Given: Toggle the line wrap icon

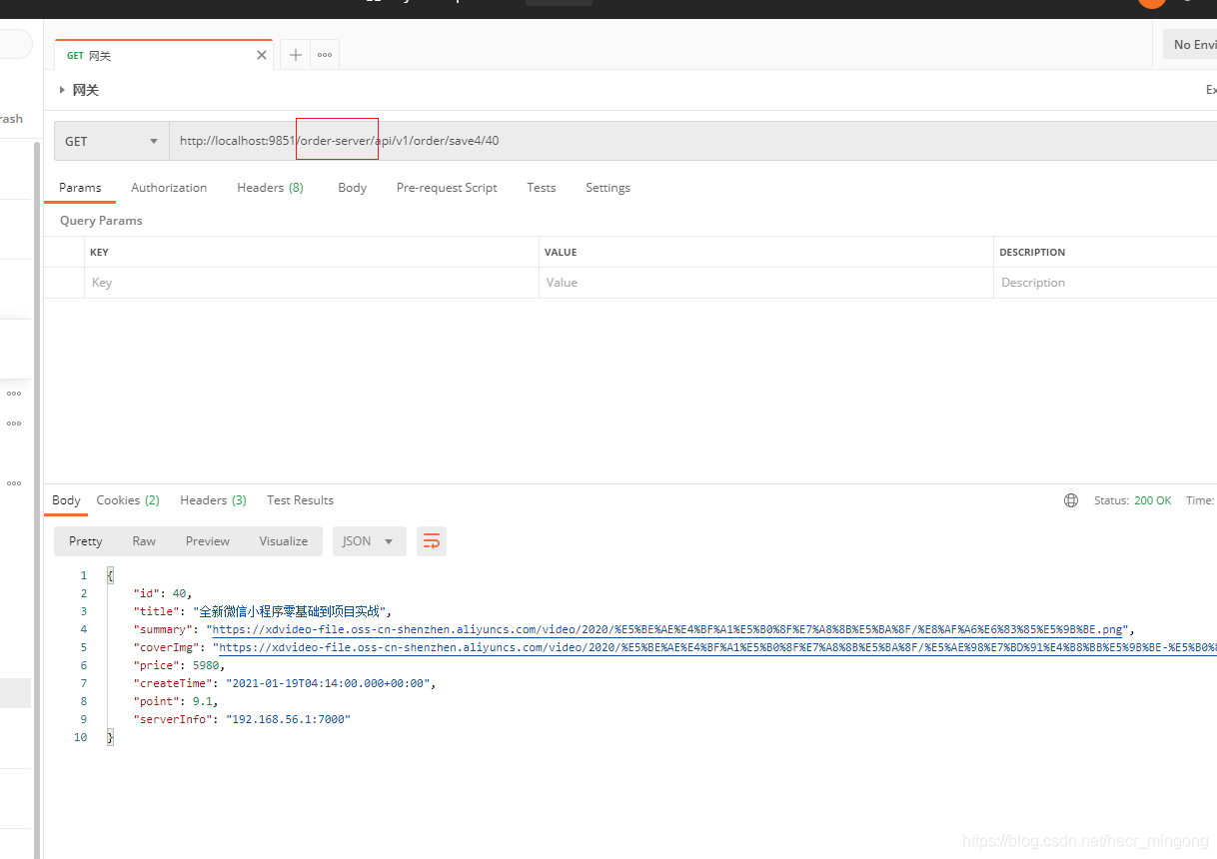Looking at the screenshot, I should (432, 541).
